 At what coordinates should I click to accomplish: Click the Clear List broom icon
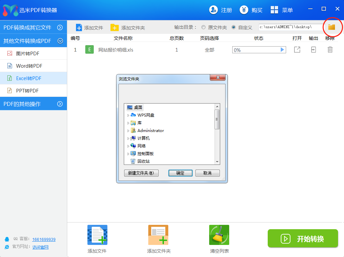click(219, 235)
